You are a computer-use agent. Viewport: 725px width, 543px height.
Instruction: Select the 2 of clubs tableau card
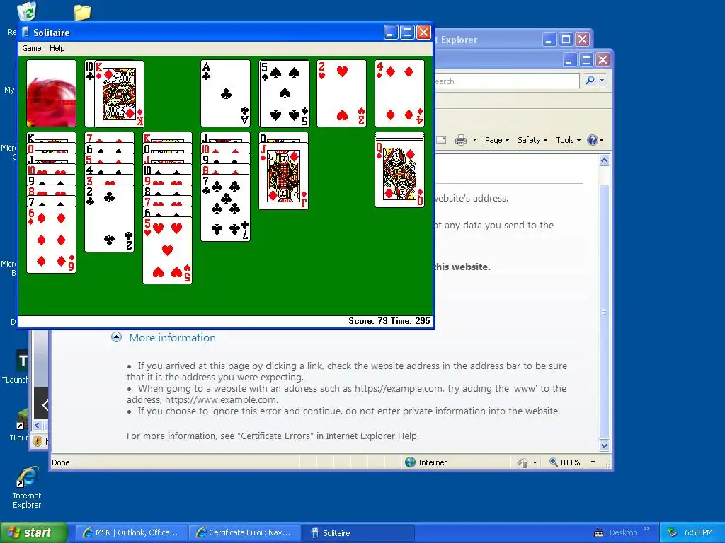click(x=110, y=218)
